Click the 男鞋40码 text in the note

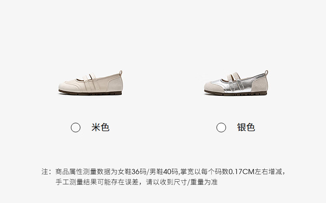click(163, 172)
